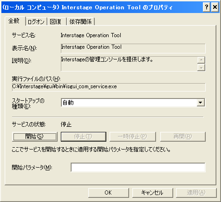Click the 表示名 display name field
Image resolution: width=221 pixels, height=202 pixels.
(133, 48)
